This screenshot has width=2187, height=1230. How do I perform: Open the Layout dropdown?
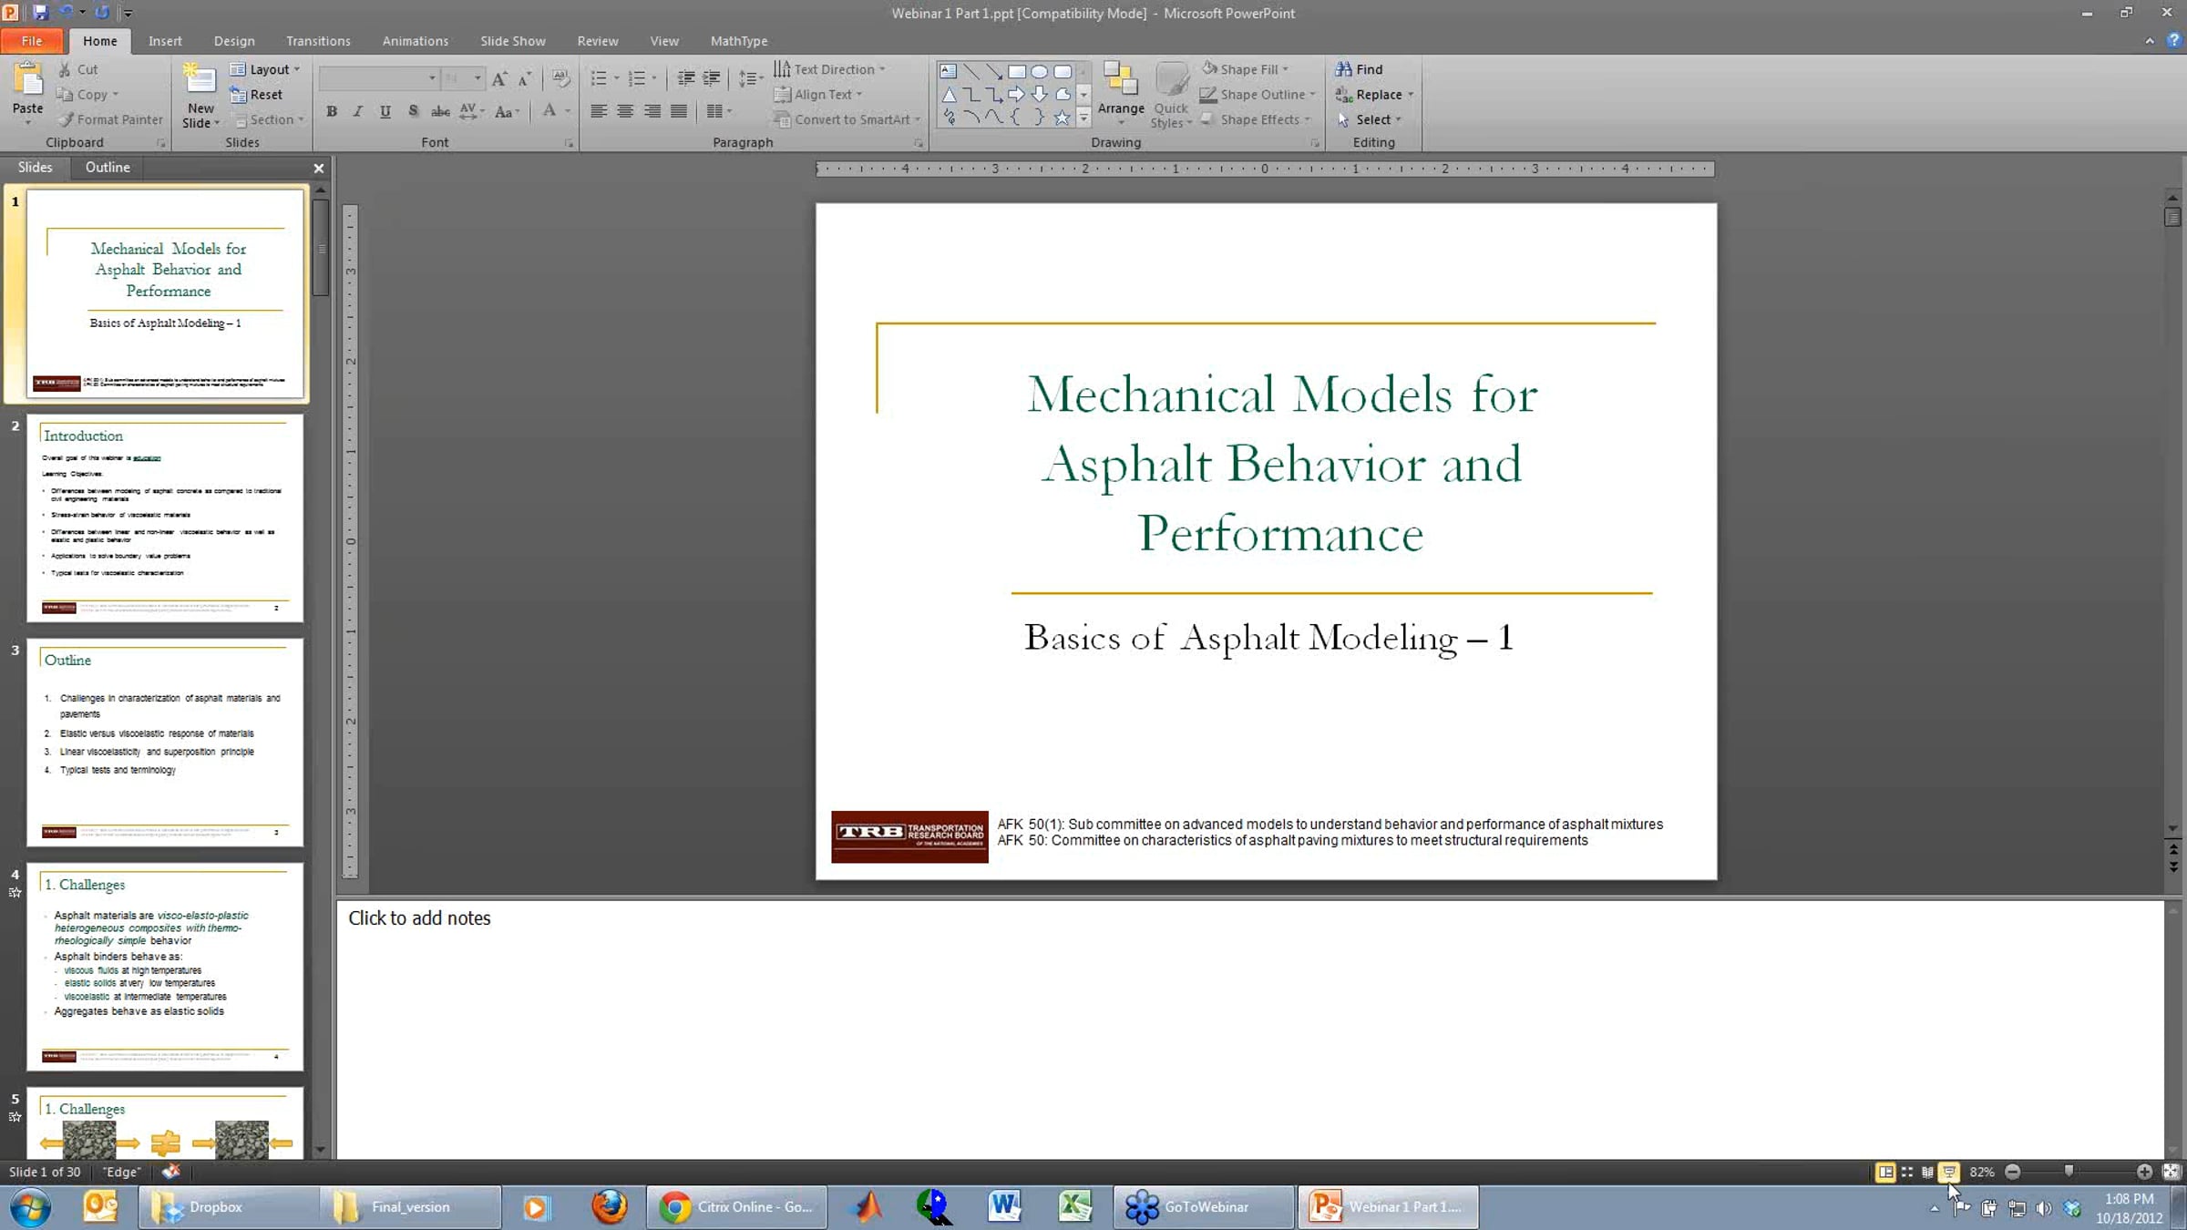click(264, 69)
